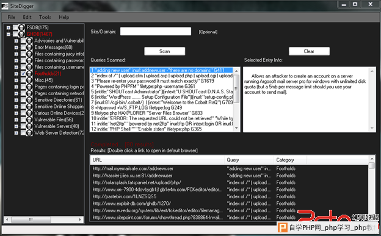This screenshot has width=381, height=236.
Task: Expand the Sensitive Directories(61) node
Action: coord(16,100)
